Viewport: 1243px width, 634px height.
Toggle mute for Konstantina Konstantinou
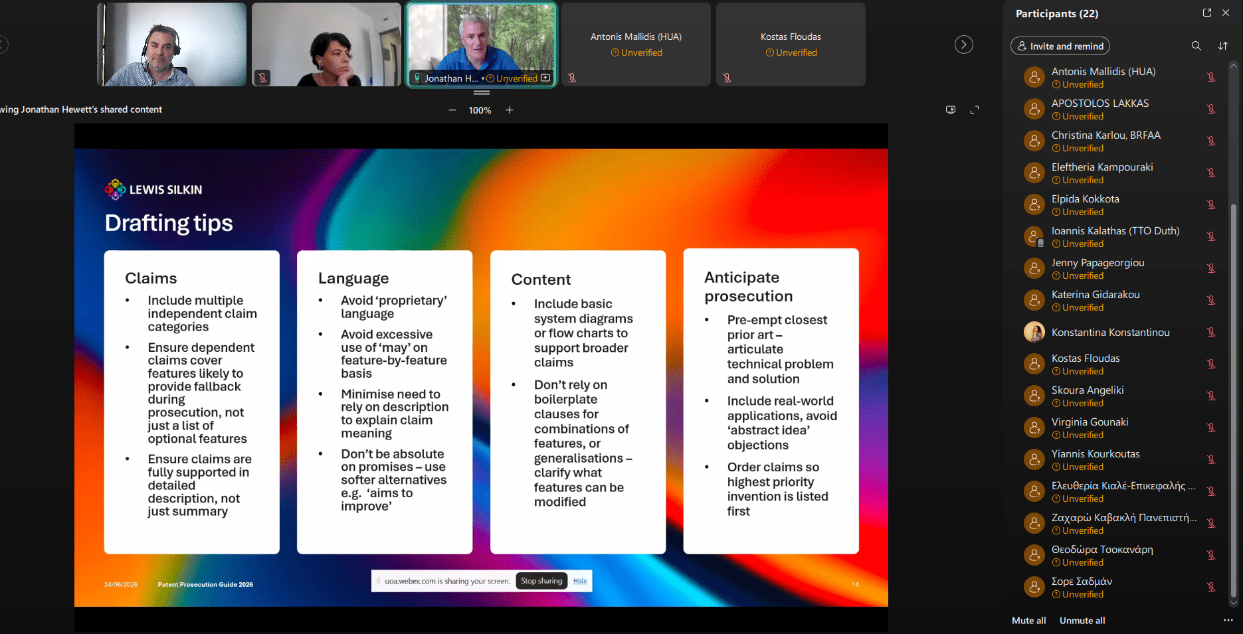1211,332
